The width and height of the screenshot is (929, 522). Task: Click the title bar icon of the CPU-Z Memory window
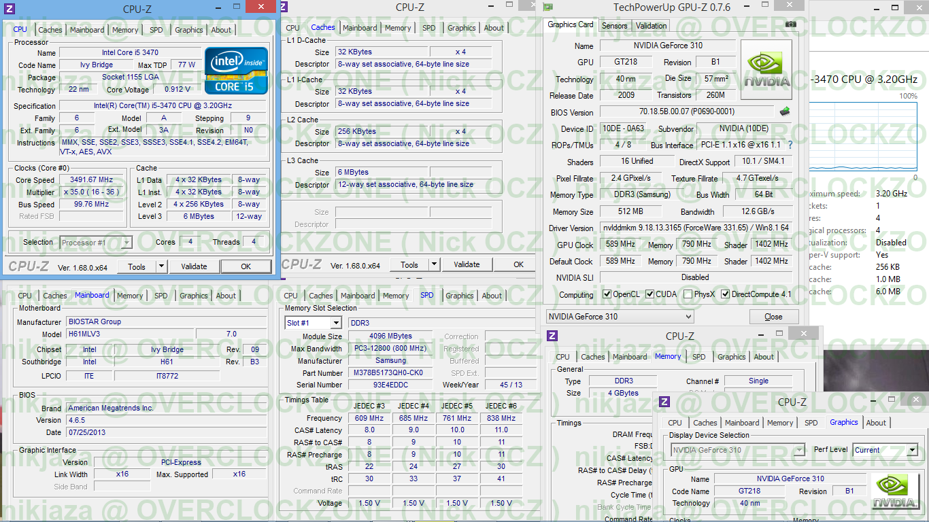(553, 336)
